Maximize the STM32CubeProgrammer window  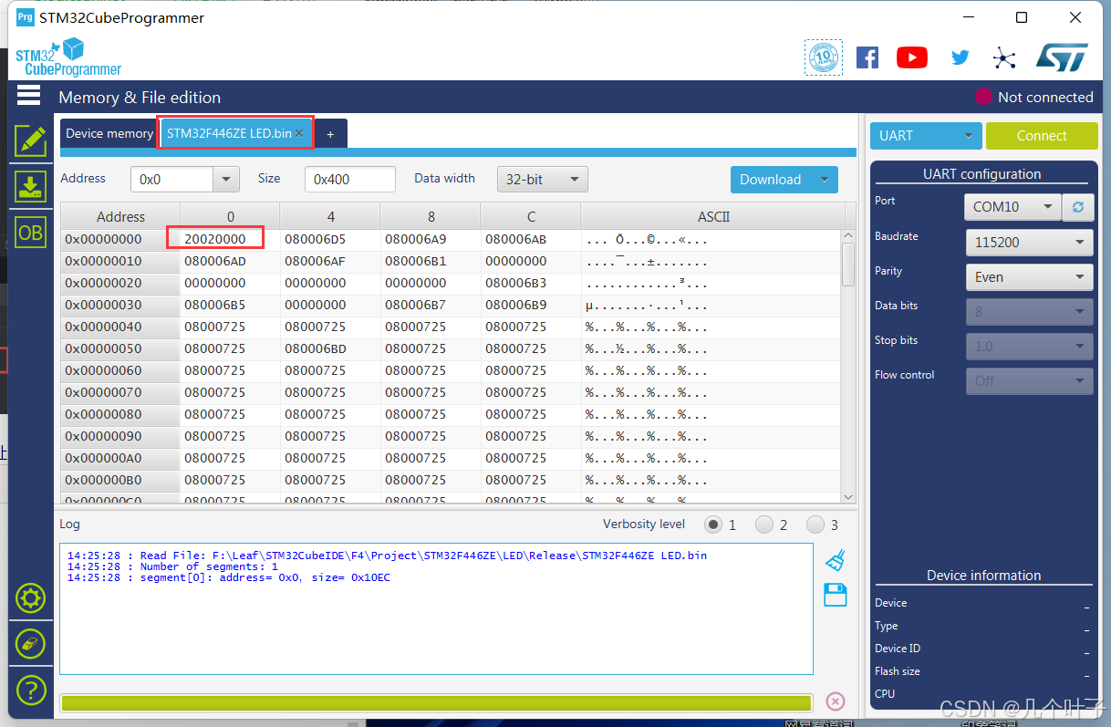click(1022, 17)
